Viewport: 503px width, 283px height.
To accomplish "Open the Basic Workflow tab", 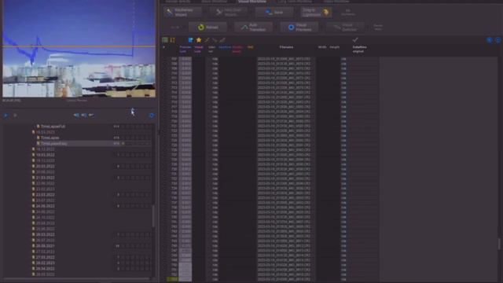I will tap(214, 2).
